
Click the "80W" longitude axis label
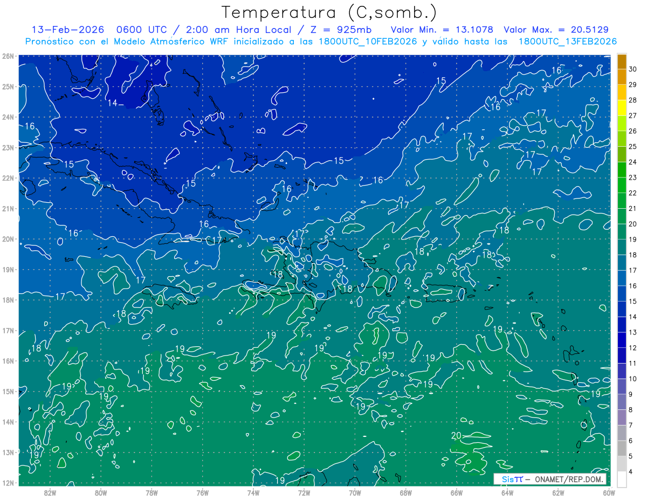click(101, 492)
